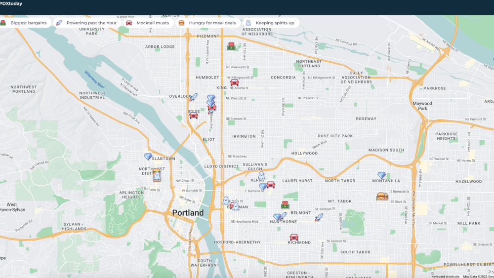Viewport: 494px width, 278px height.
Task: Click the Maywood Park label
Action: pos(422,106)
